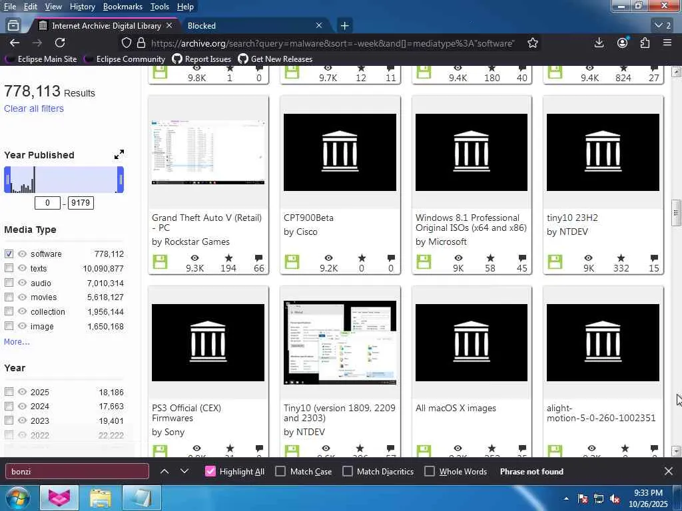This screenshot has width=682, height=511.
Task: Hide texts results with eye icon
Action: pyautogui.click(x=22, y=268)
